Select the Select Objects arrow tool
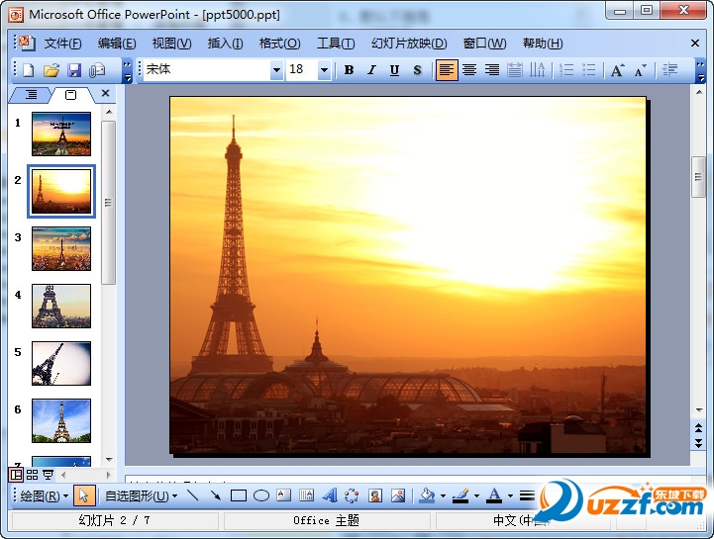Image resolution: width=714 pixels, height=539 pixels. pos(84,495)
